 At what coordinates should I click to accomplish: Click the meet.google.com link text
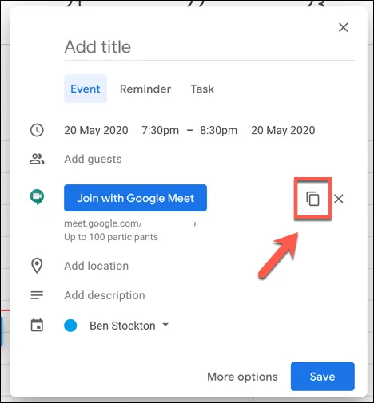pos(102,223)
